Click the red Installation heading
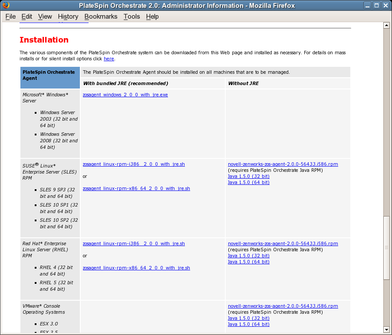This screenshot has width=392, height=335. point(44,40)
